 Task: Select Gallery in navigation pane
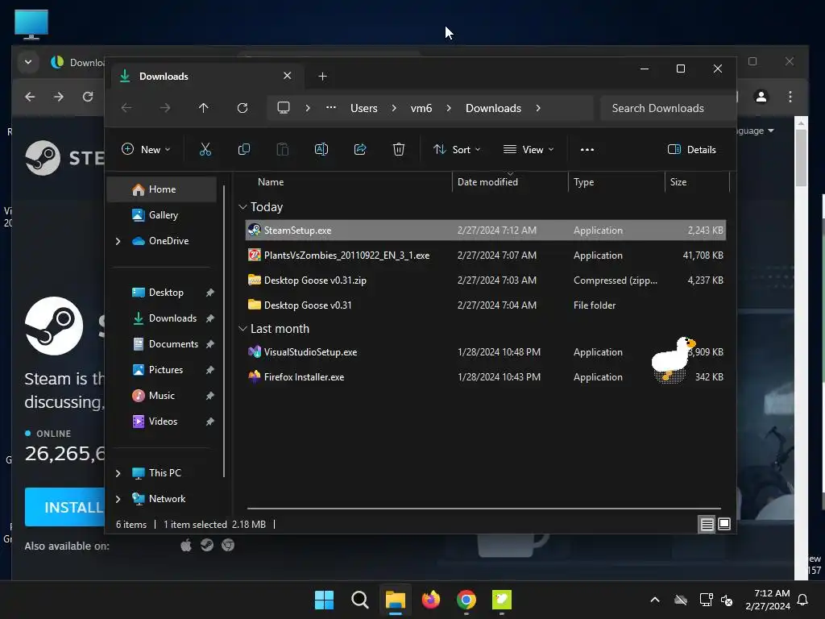tap(161, 215)
